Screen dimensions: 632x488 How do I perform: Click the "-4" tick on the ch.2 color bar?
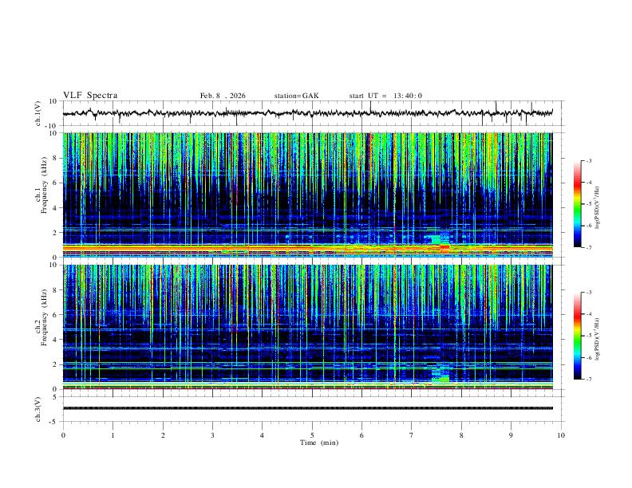[589, 314]
